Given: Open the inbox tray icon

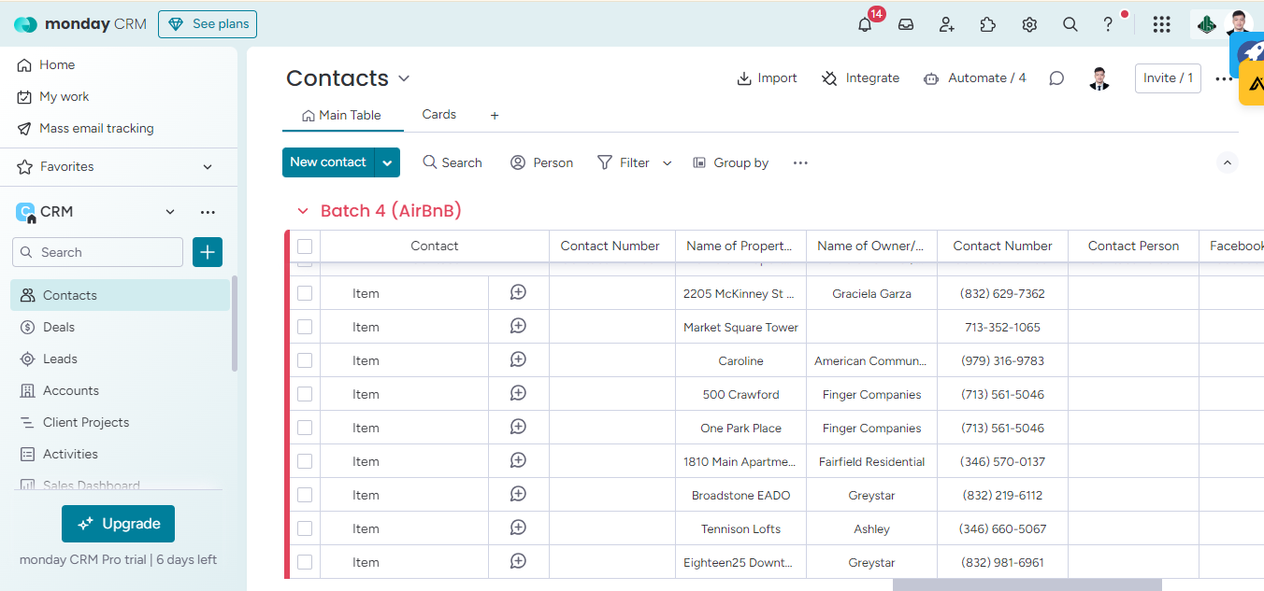Looking at the screenshot, I should click(906, 24).
